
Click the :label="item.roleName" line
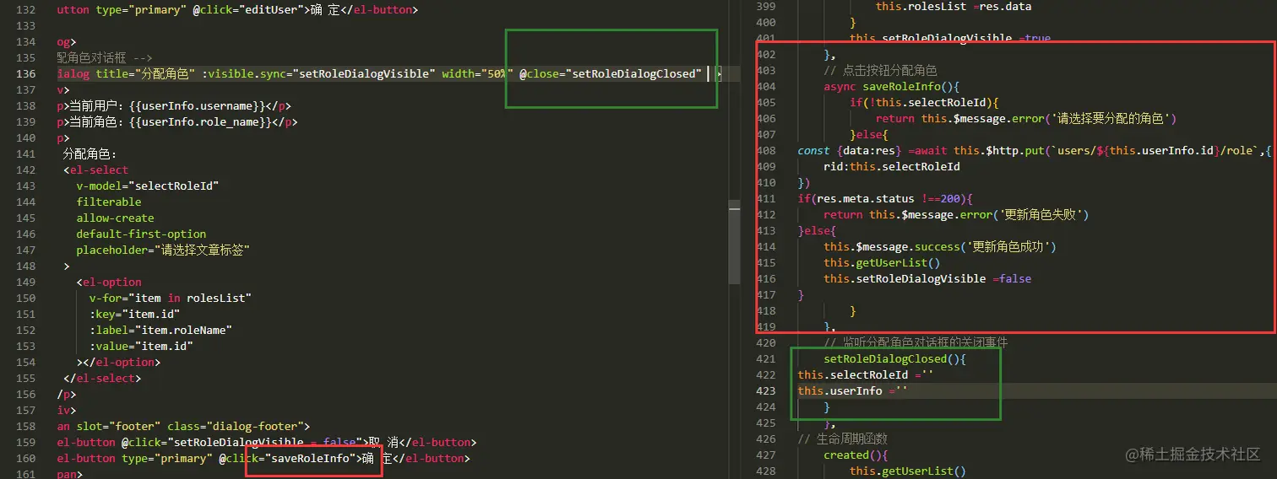(x=160, y=331)
